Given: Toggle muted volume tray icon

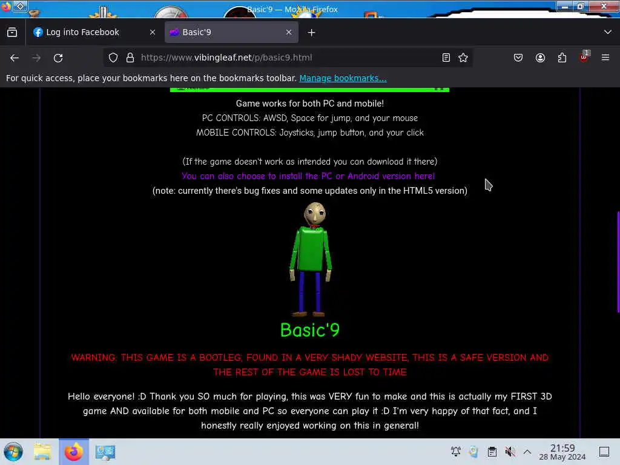Looking at the screenshot, I should 510,452.
